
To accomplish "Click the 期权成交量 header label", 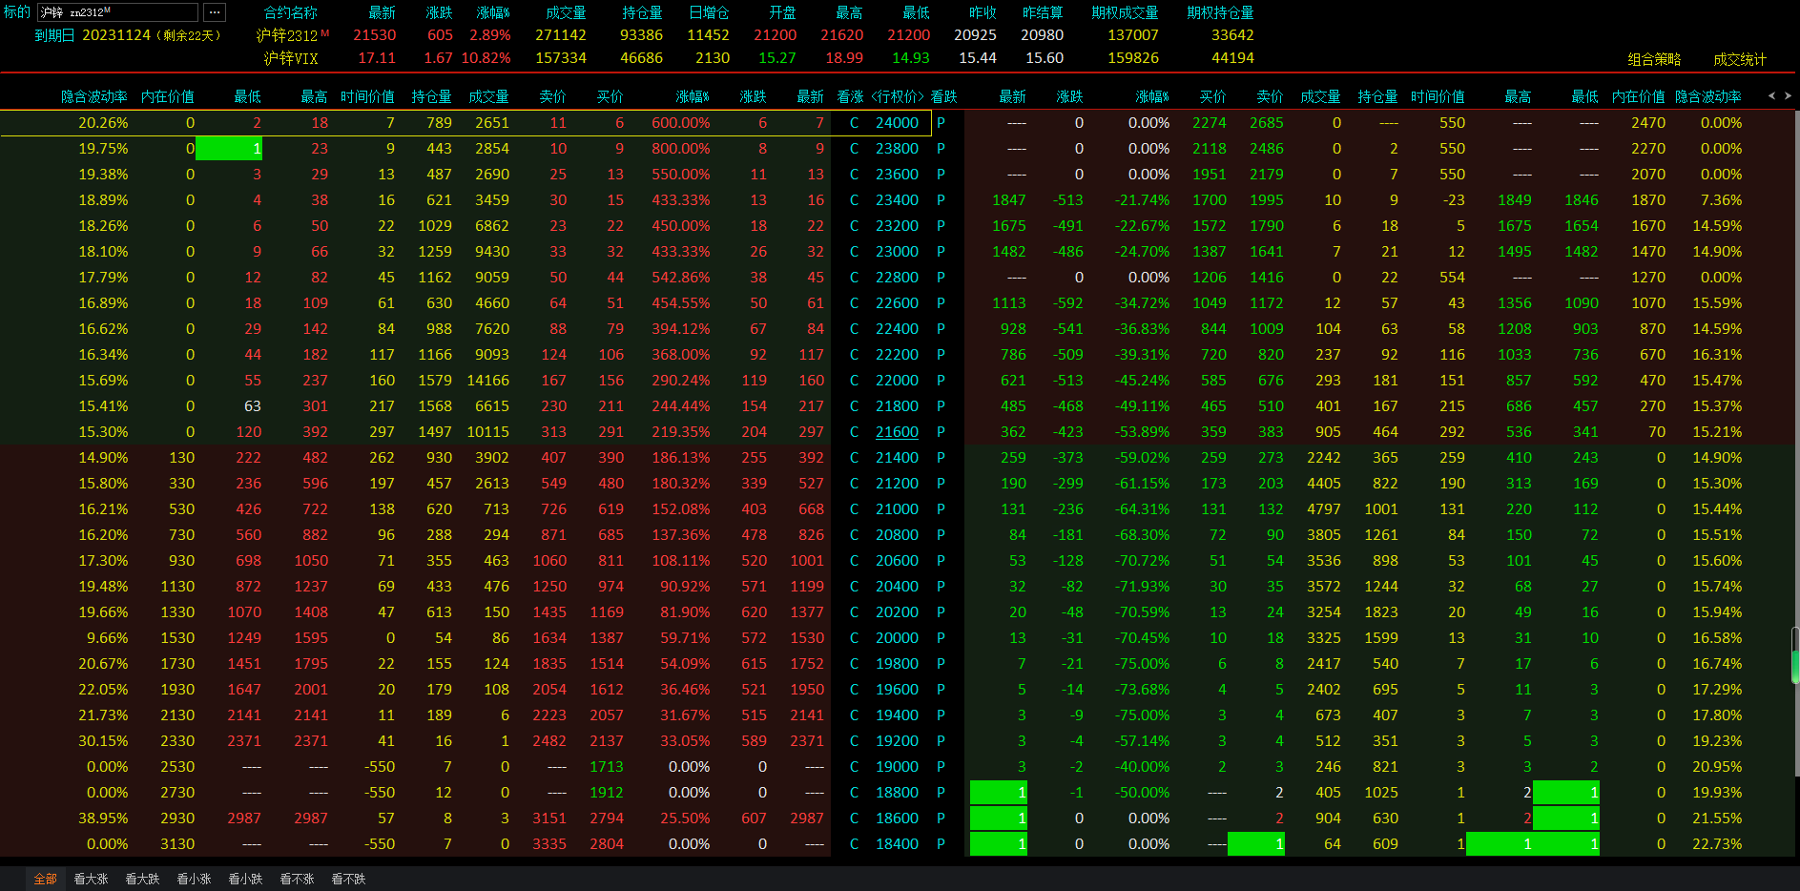I will (x=1125, y=12).
